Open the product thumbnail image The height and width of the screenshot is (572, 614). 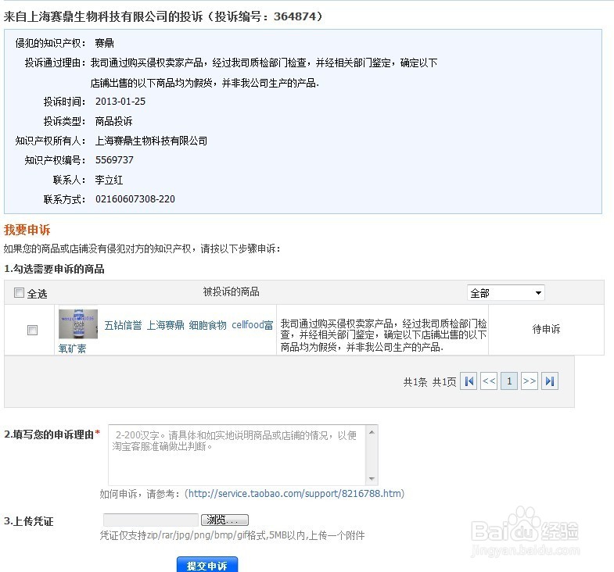[x=78, y=324]
